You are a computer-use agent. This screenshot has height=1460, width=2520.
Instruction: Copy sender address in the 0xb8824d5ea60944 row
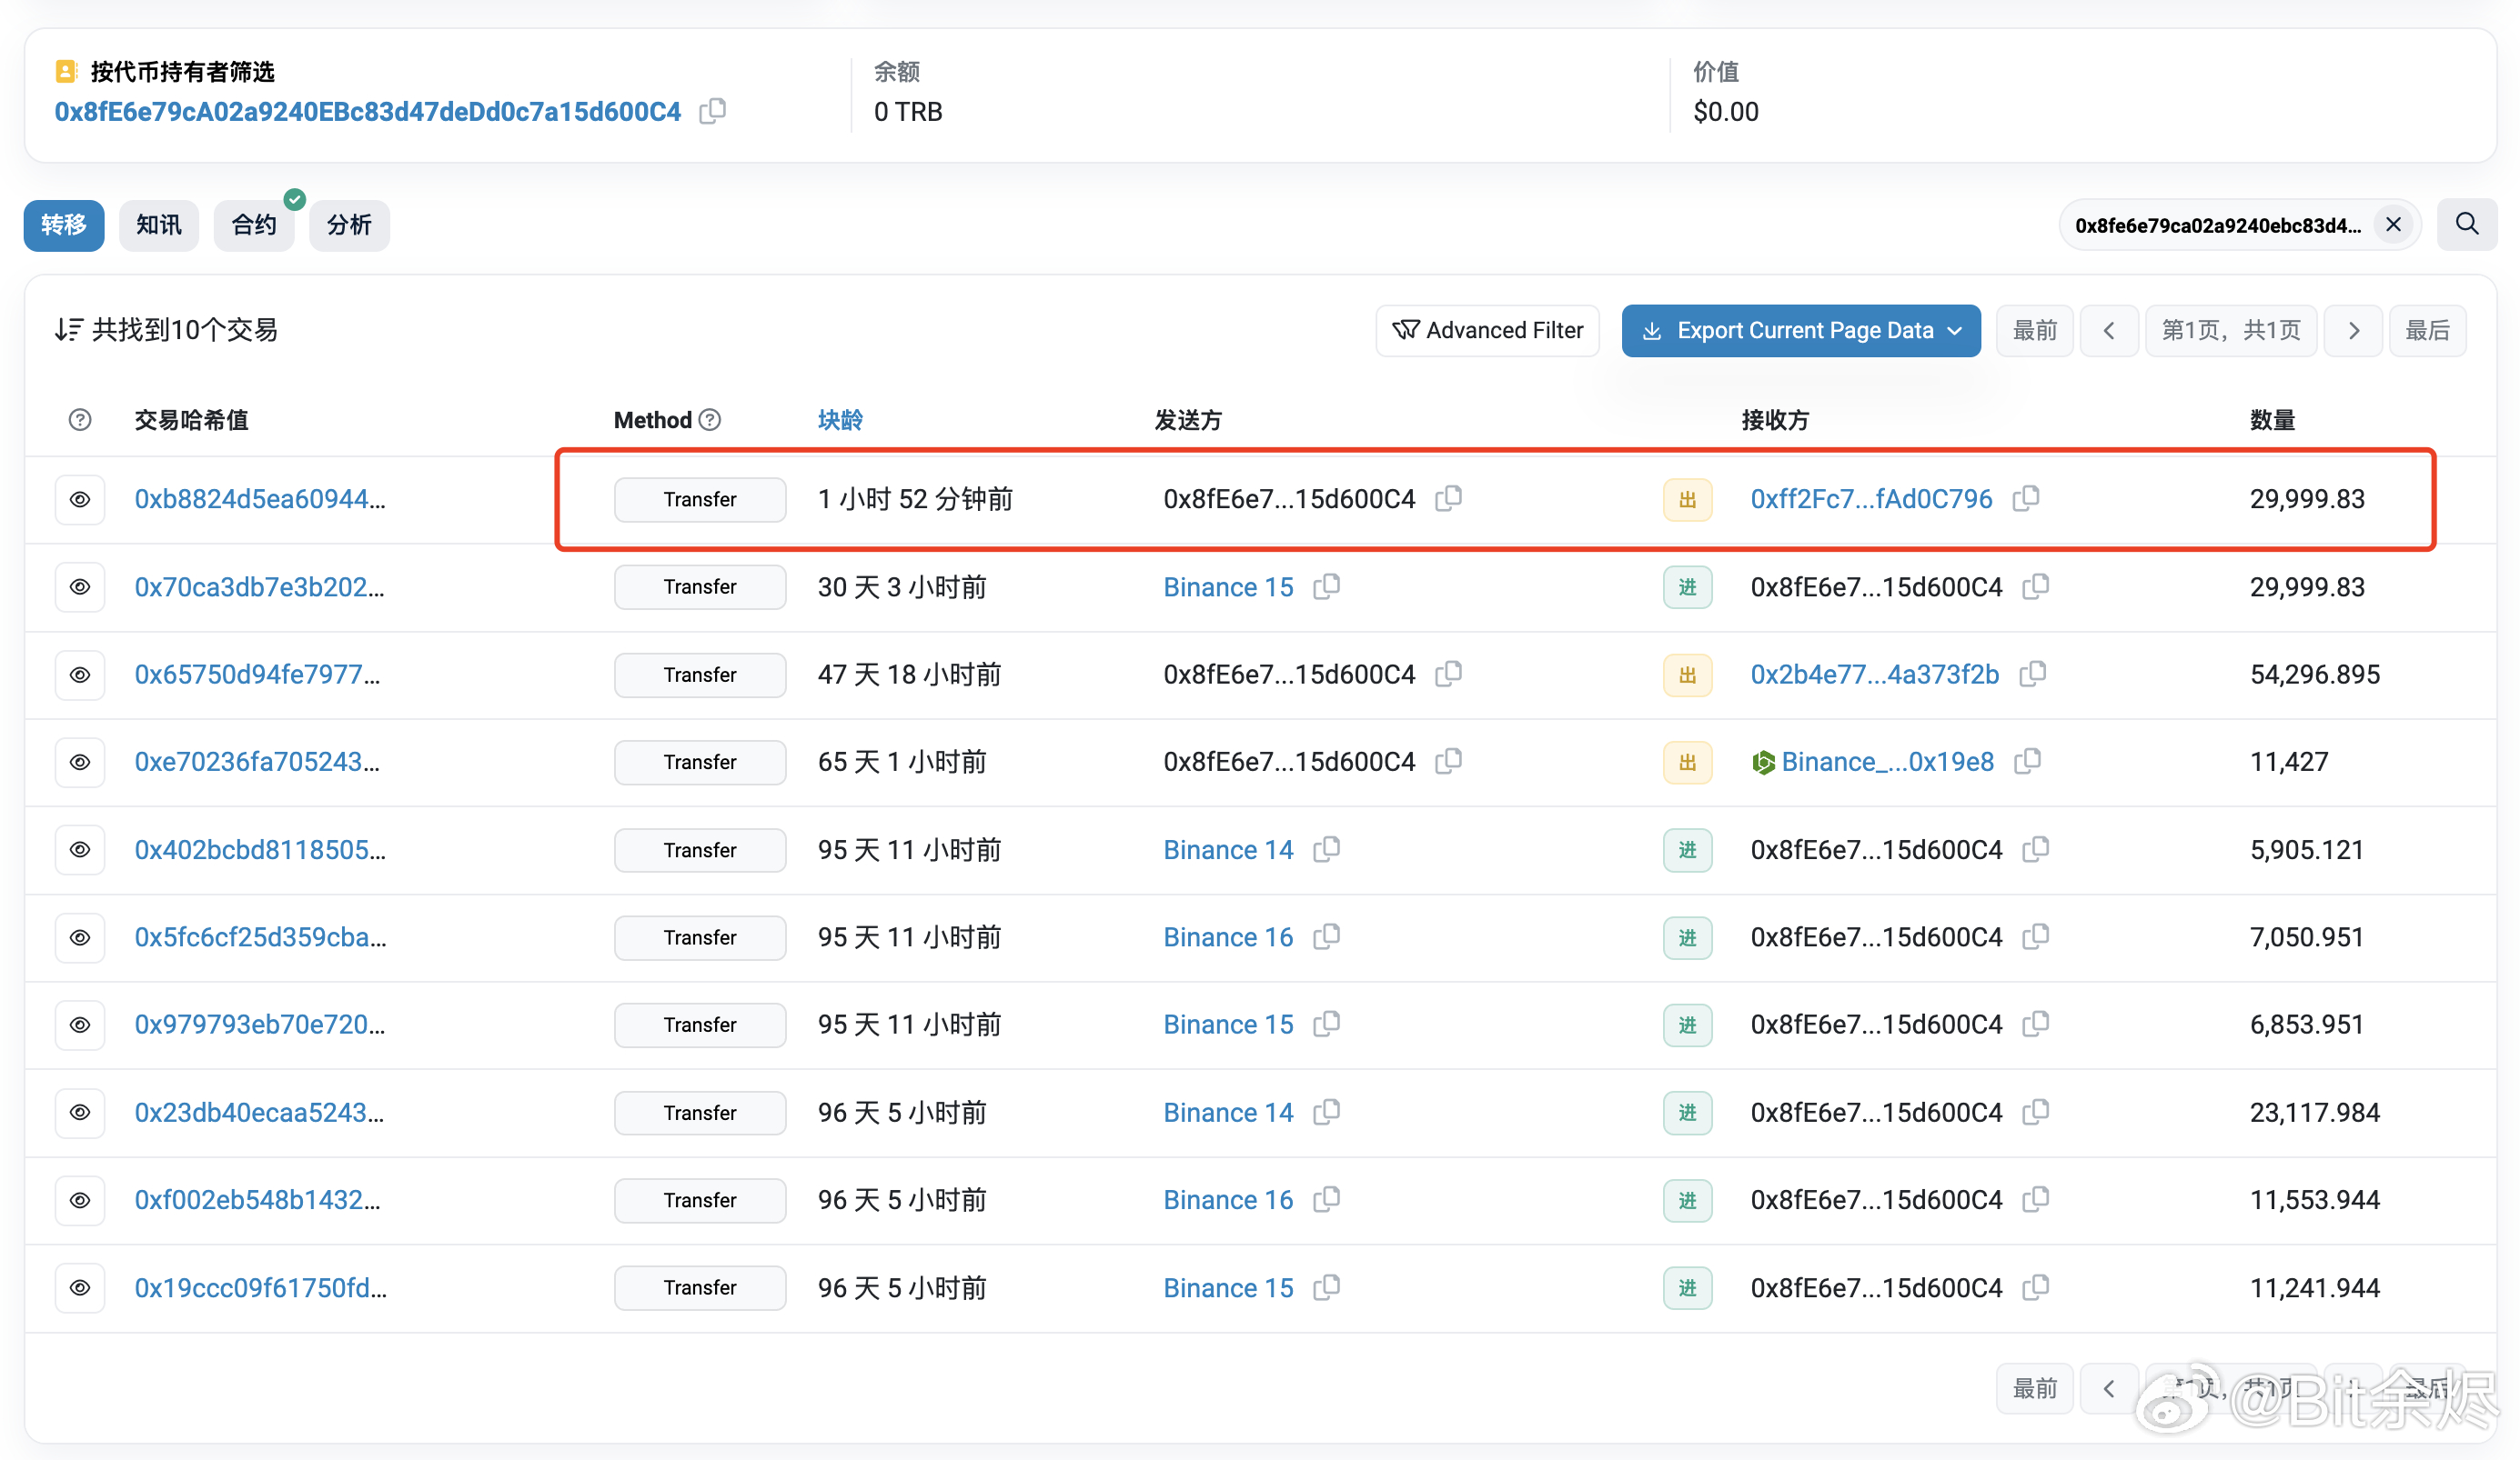click(x=1449, y=497)
